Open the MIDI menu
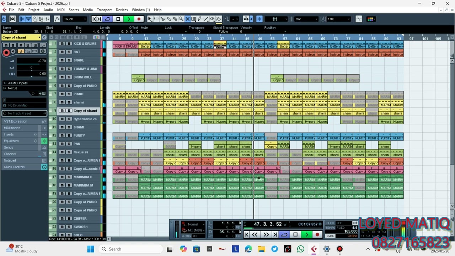 (x=61, y=10)
